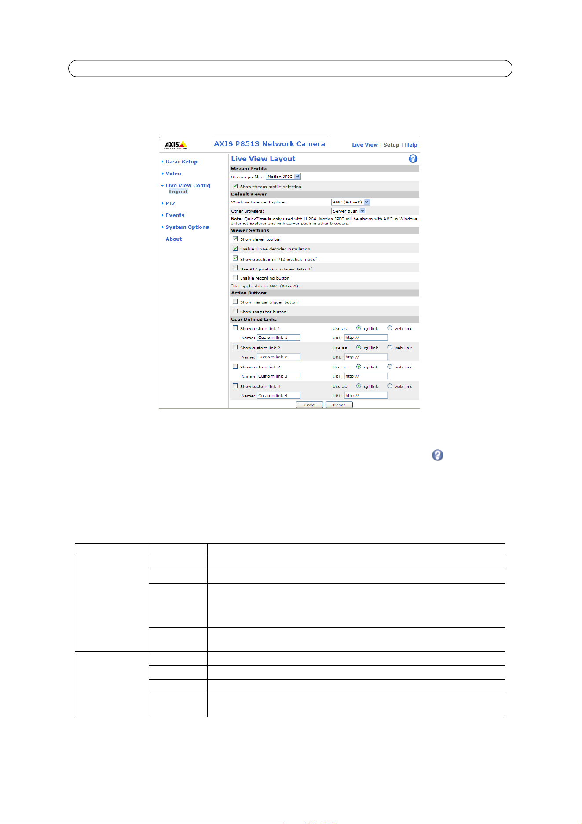582x824 pixels.
Task: Select cgi link for custom link 2
Action: tap(359, 347)
